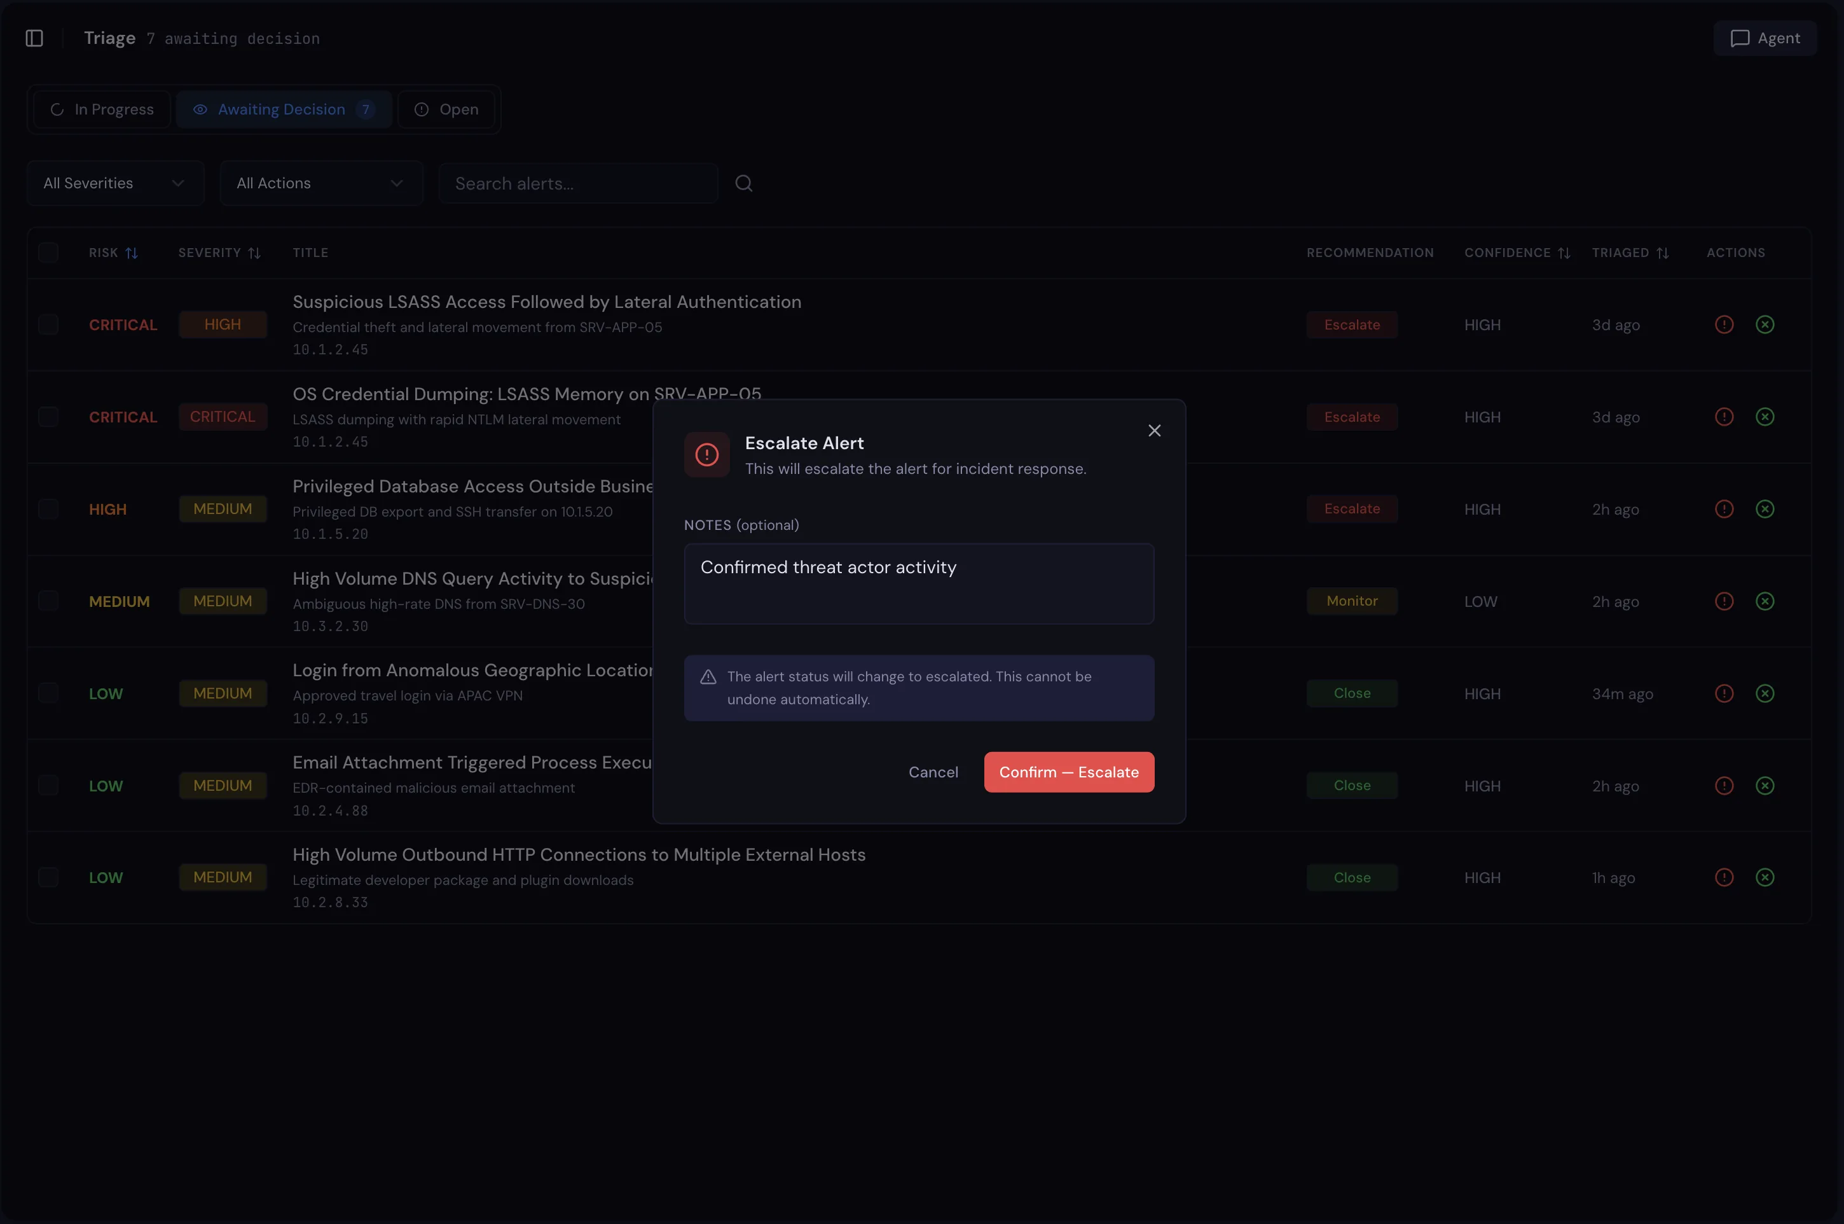Escalate icon for Outbound HTTP Connections alert
1844x1224 pixels.
point(1724,877)
